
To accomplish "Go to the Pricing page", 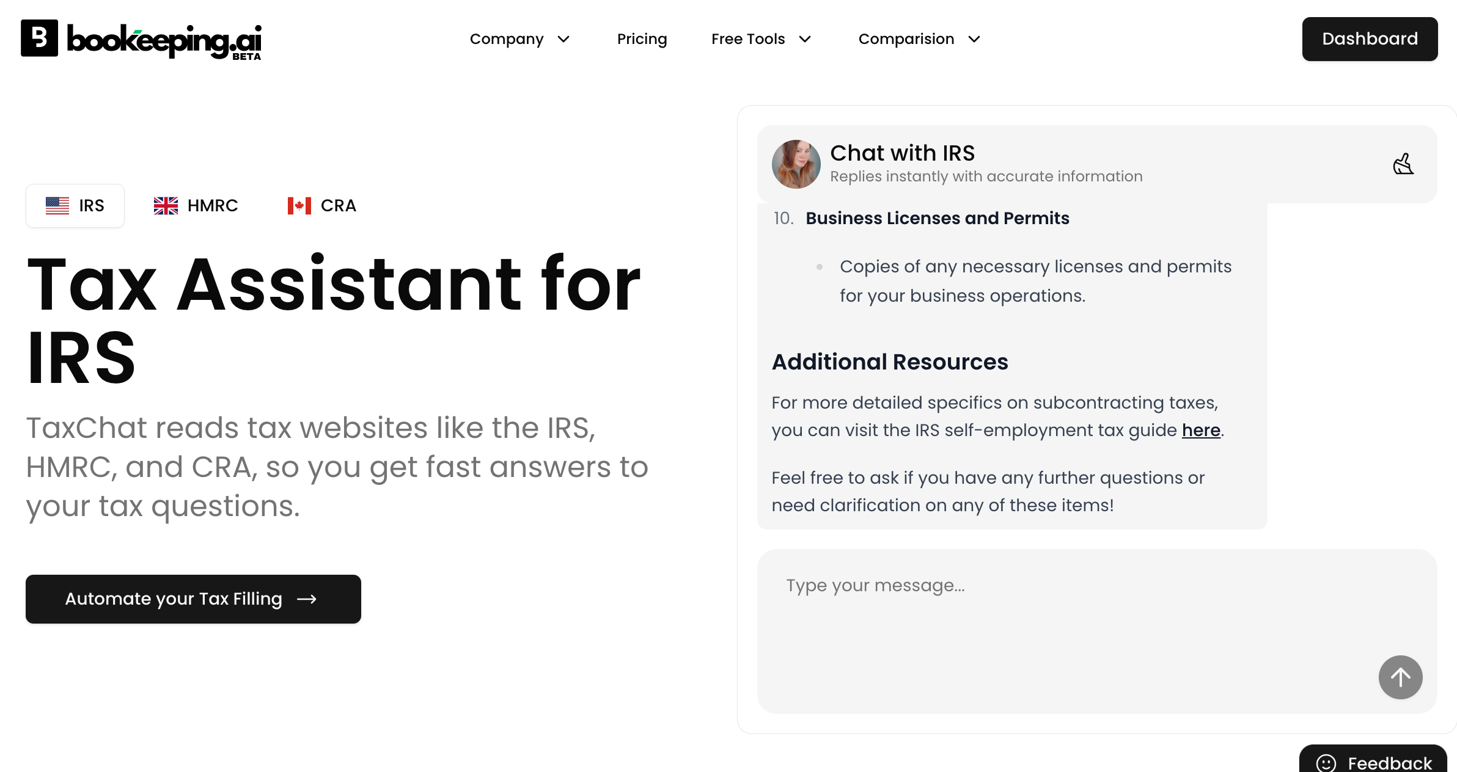I will (x=642, y=39).
